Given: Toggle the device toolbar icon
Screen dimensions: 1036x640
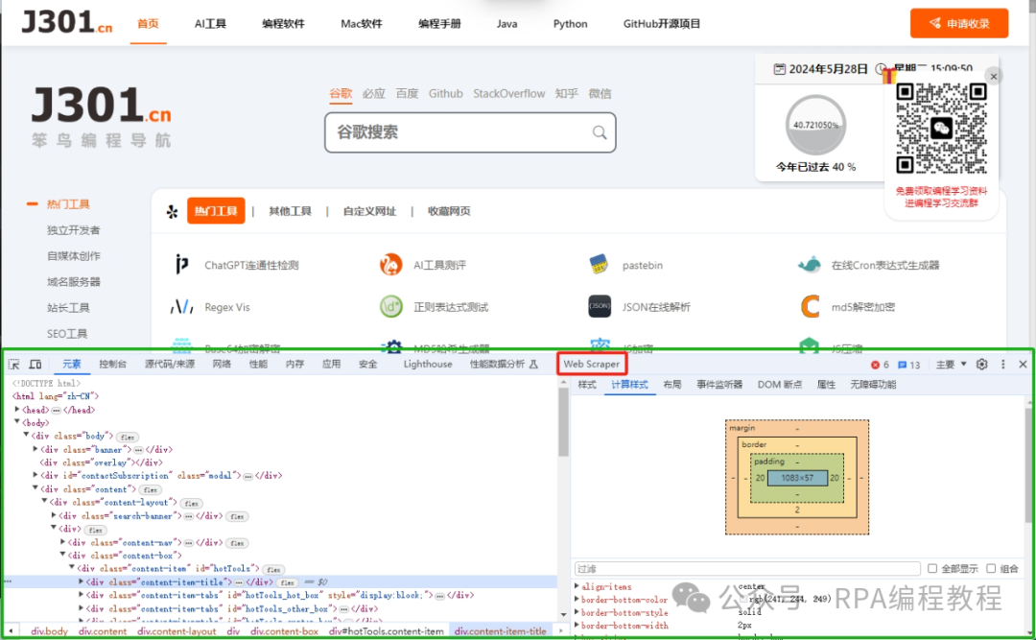Looking at the screenshot, I should pyautogui.click(x=35, y=365).
